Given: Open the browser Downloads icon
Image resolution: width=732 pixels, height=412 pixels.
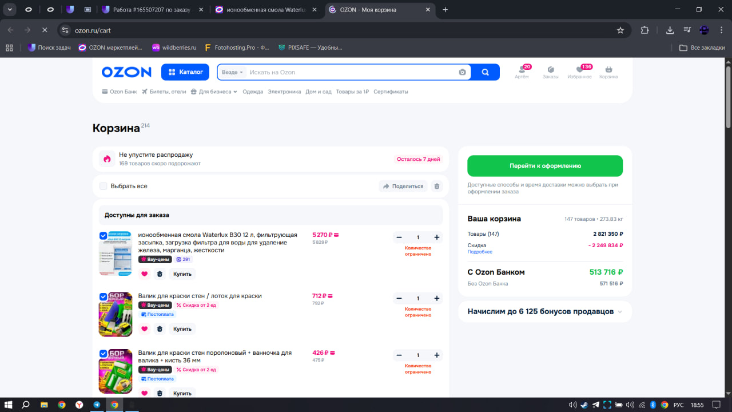Looking at the screenshot, I should pos(670,30).
